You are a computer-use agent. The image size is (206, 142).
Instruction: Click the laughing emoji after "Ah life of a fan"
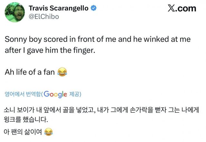[x=61, y=72]
